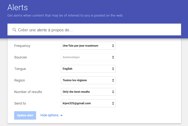Click the Number of results stepper arrows
The height and width of the screenshot is (126, 188).
point(113,92)
